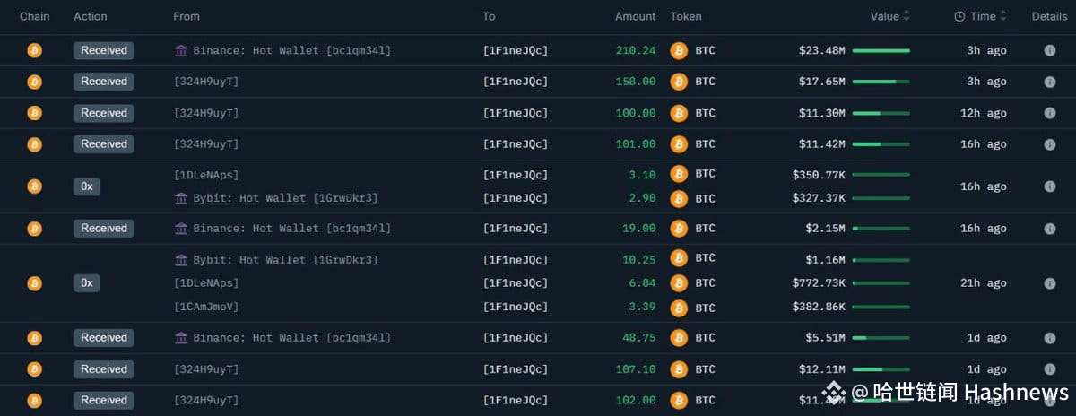Screen dimensions: 1076x416
Task: Open sender [1DLeNAps] in 3.10 BTC row
Action: coord(206,175)
